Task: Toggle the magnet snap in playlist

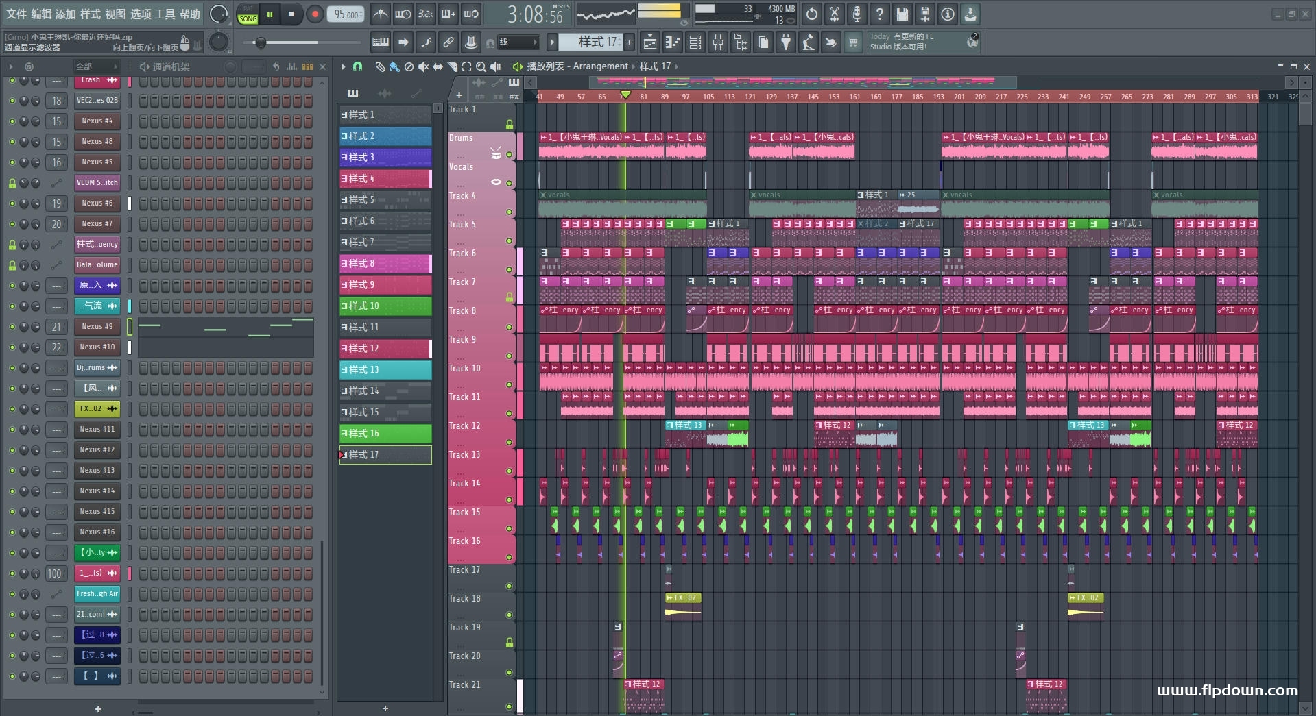Action: tap(357, 66)
